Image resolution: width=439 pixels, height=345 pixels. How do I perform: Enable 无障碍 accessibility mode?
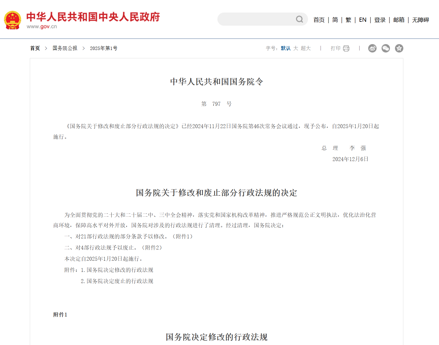click(420, 20)
